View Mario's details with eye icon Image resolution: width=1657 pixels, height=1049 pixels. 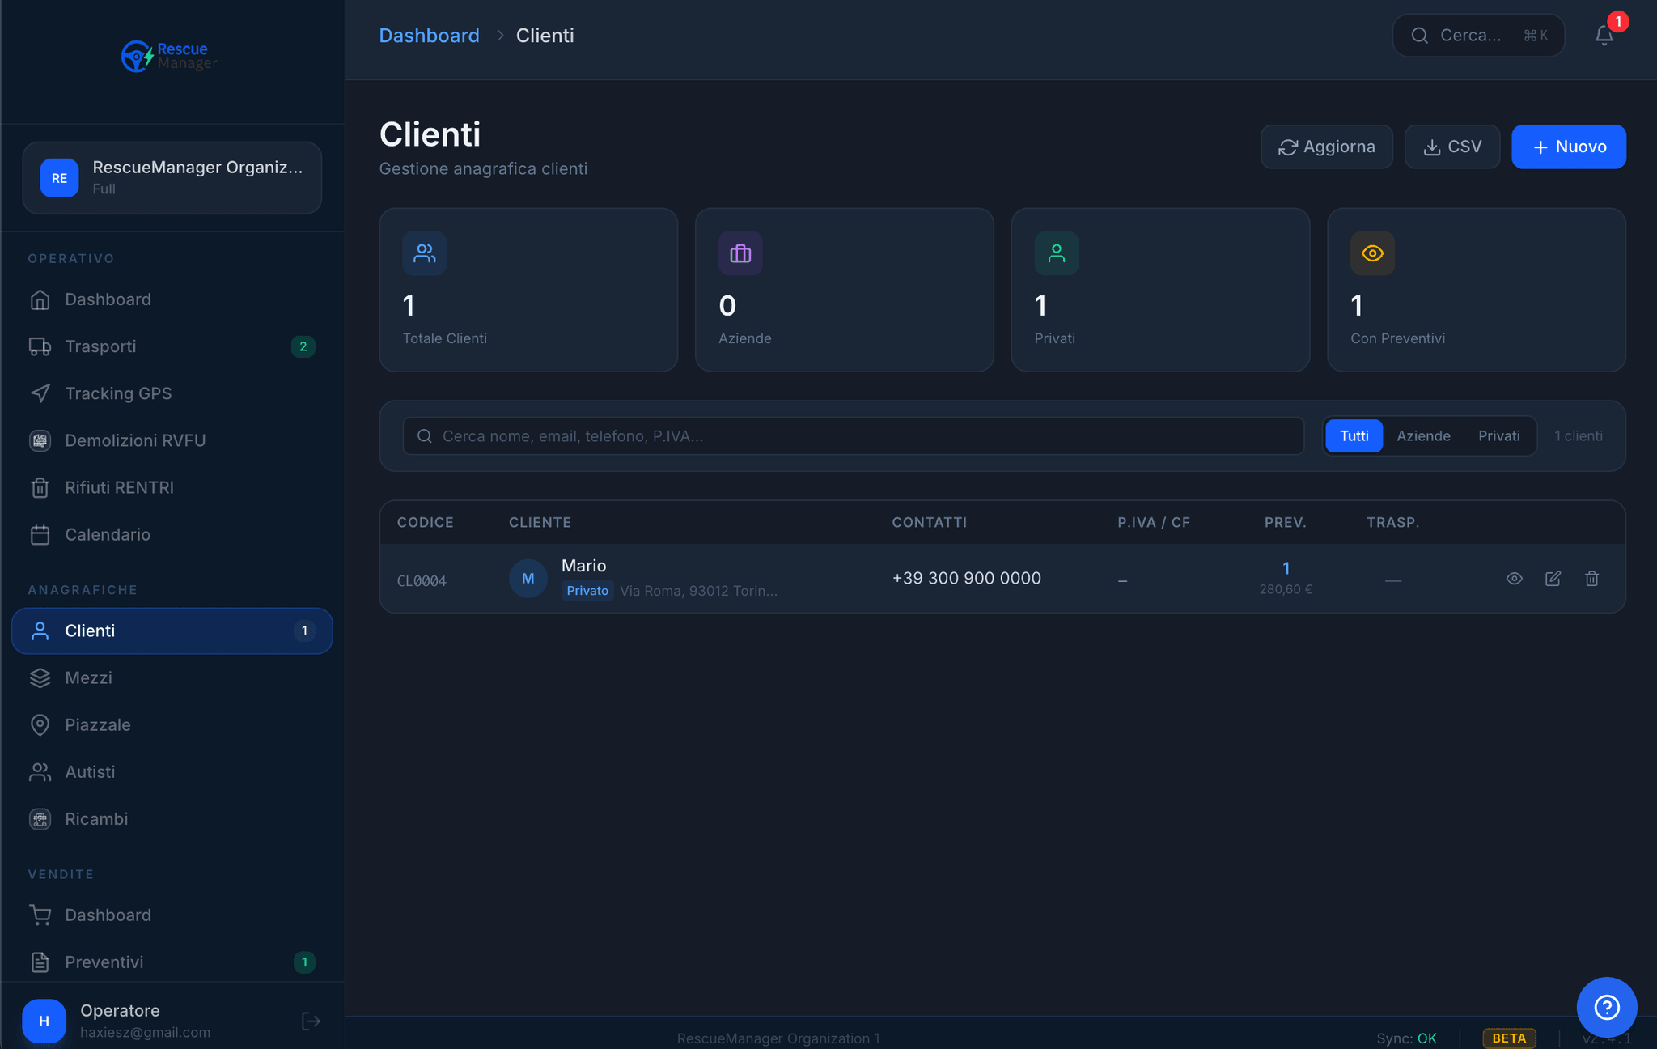[x=1514, y=579]
